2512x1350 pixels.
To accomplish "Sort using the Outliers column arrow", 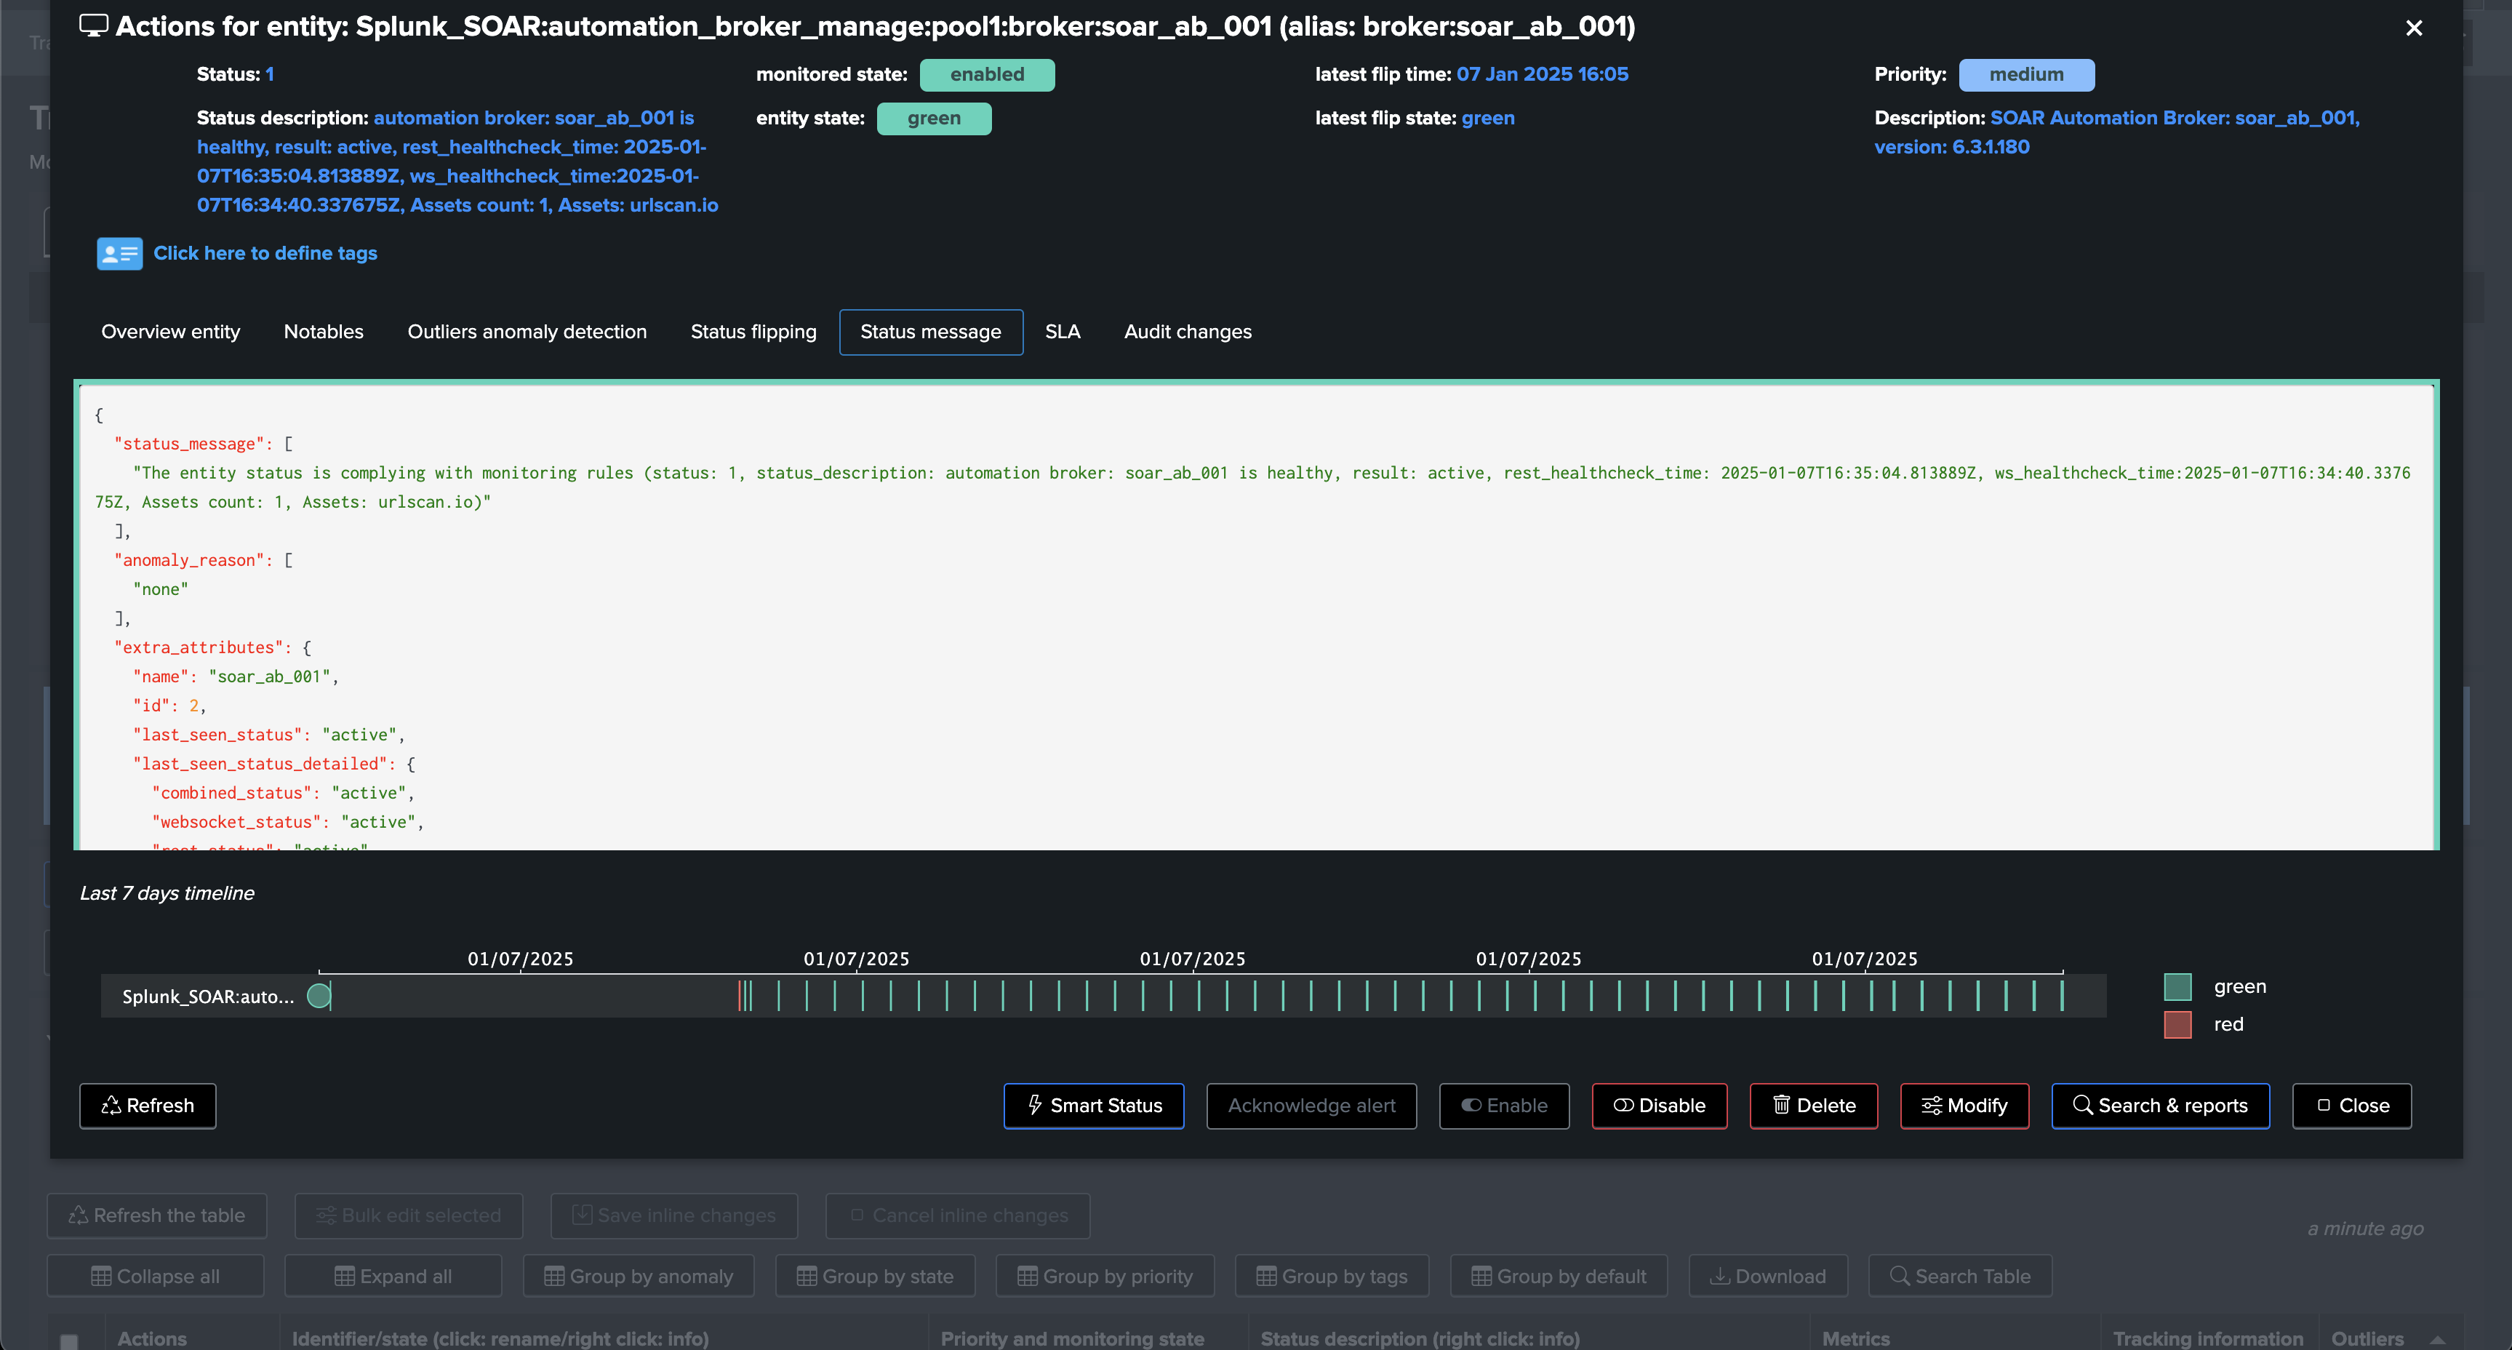I will coord(2437,1339).
